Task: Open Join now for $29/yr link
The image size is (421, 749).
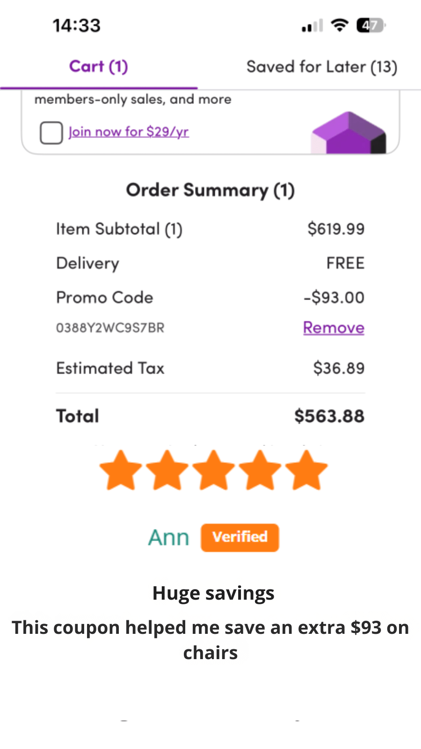Action: (x=129, y=132)
